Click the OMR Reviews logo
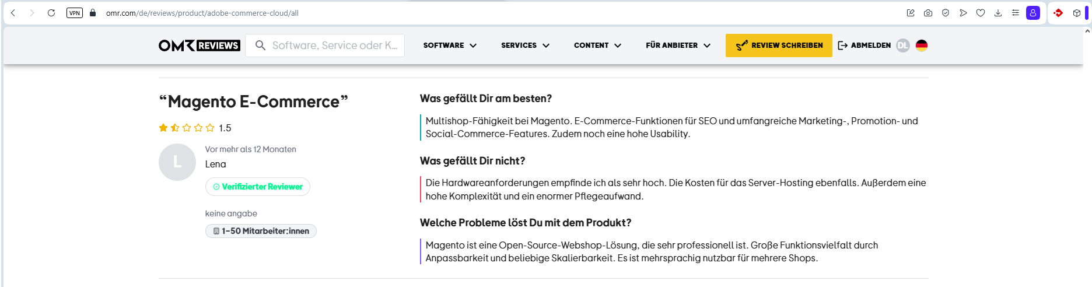 tap(199, 45)
